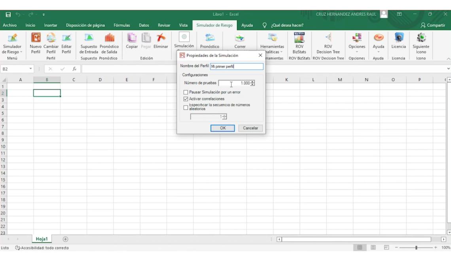This screenshot has height=265, width=451.
Task: Expand the formula bar chevron
Action: (x=448, y=69)
